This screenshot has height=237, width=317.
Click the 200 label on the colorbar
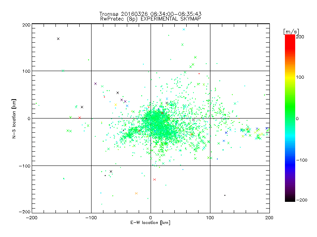300,37
